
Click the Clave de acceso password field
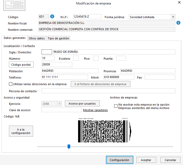coord(62,110)
